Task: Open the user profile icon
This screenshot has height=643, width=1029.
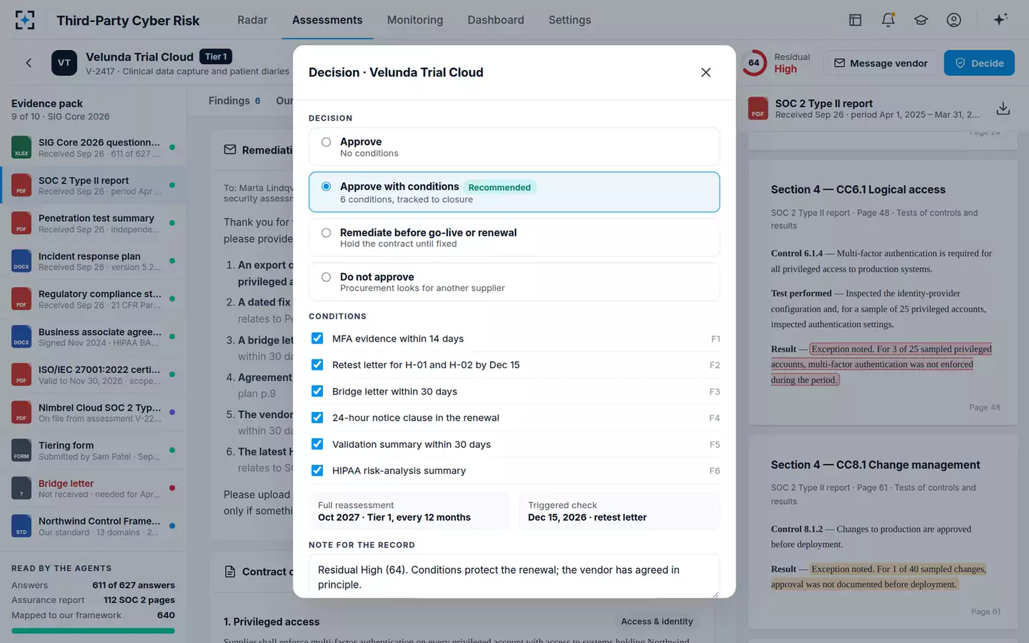Action: [x=954, y=20]
